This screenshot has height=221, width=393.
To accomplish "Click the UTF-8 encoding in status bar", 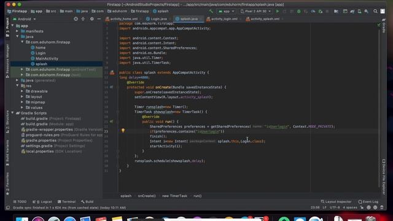I will [335, 207].
